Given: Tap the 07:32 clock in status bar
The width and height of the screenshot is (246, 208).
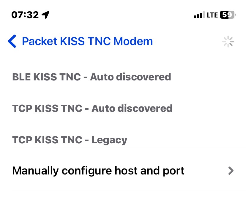Looking at the screenshot, I should tap(25, 15).
